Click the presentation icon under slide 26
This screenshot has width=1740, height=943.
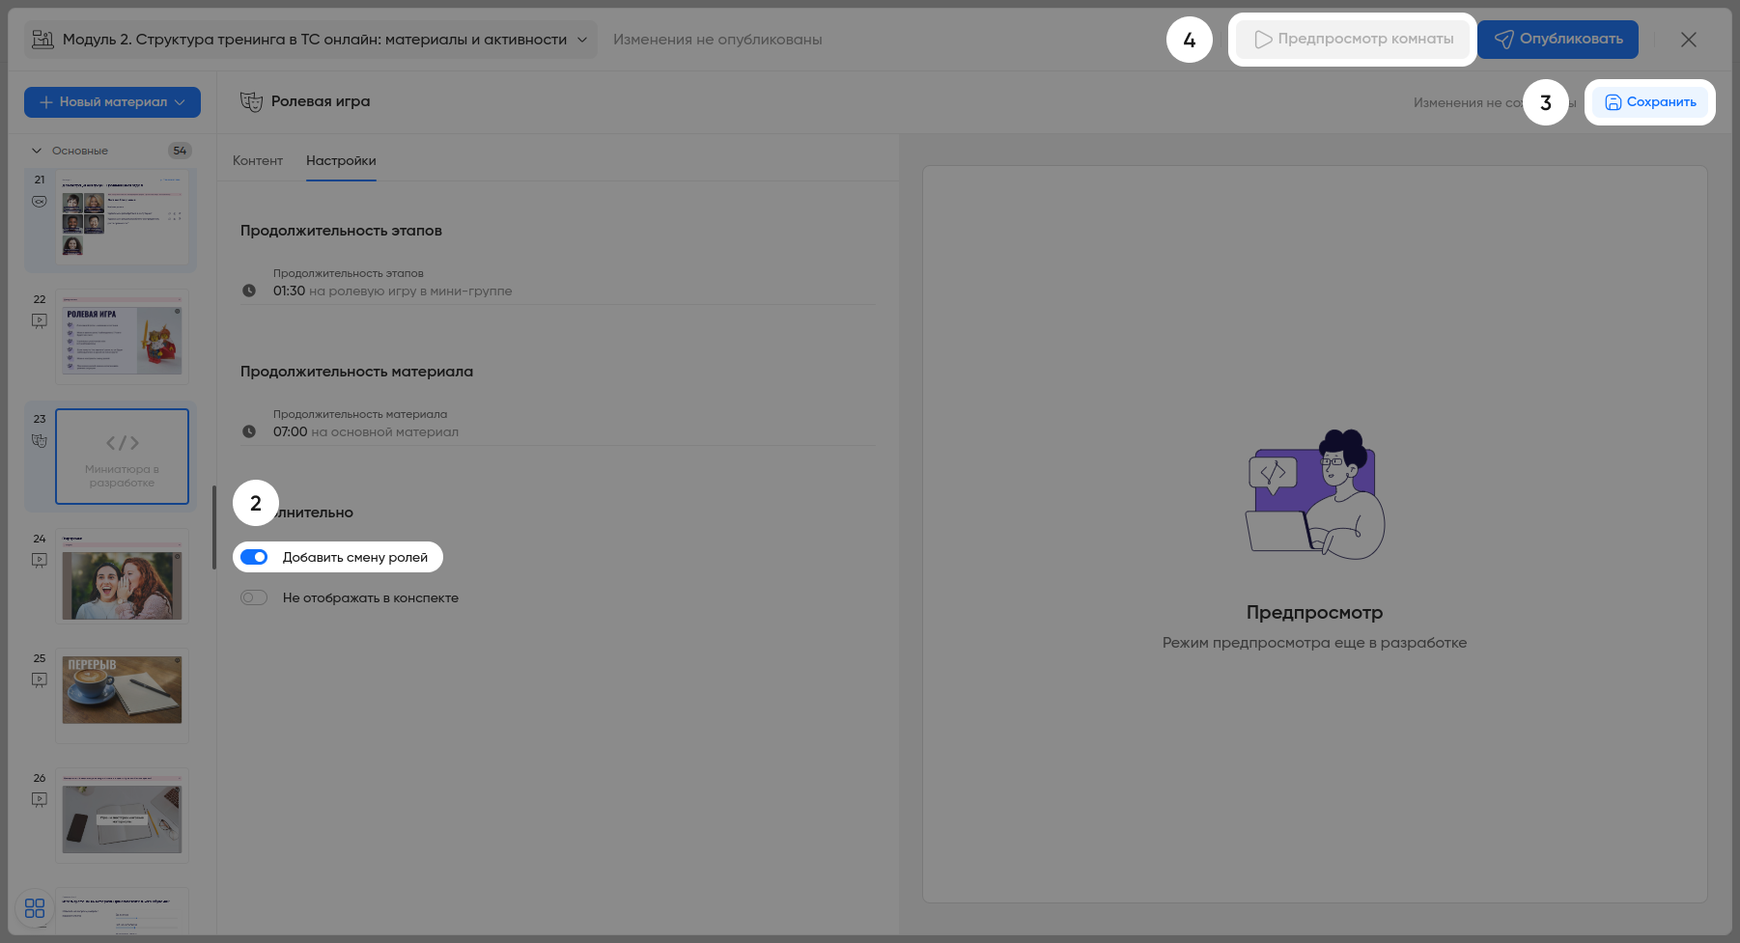[40, 800]
